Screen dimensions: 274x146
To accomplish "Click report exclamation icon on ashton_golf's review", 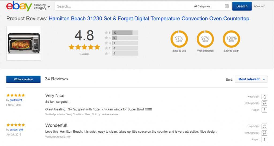I will pos(264,139).
